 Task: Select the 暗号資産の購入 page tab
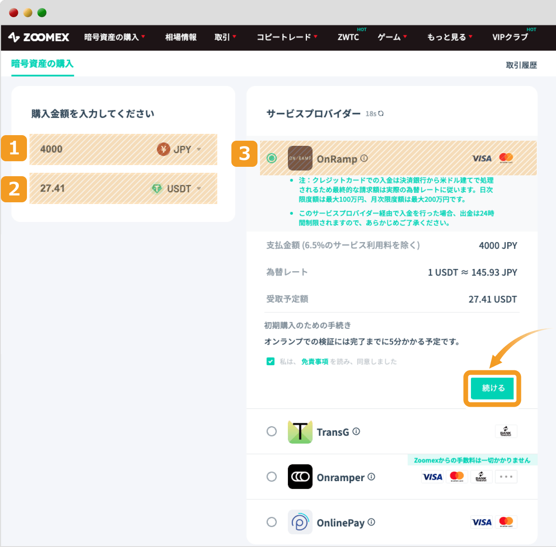pos(42,64)
